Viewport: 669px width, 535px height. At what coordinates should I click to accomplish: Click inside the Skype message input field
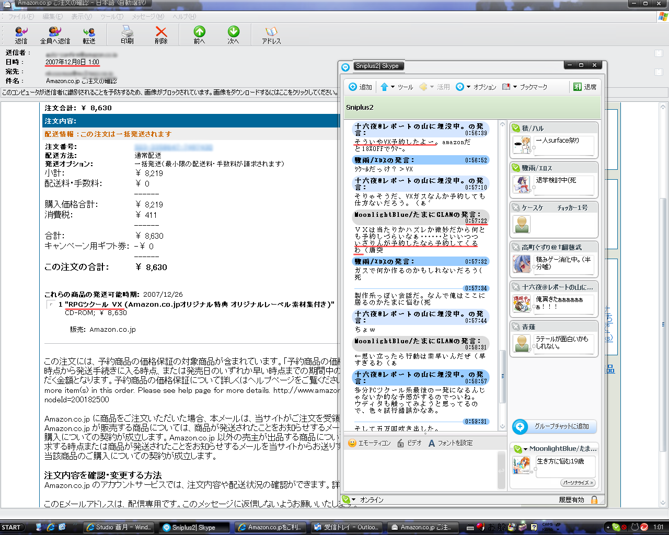420,471
